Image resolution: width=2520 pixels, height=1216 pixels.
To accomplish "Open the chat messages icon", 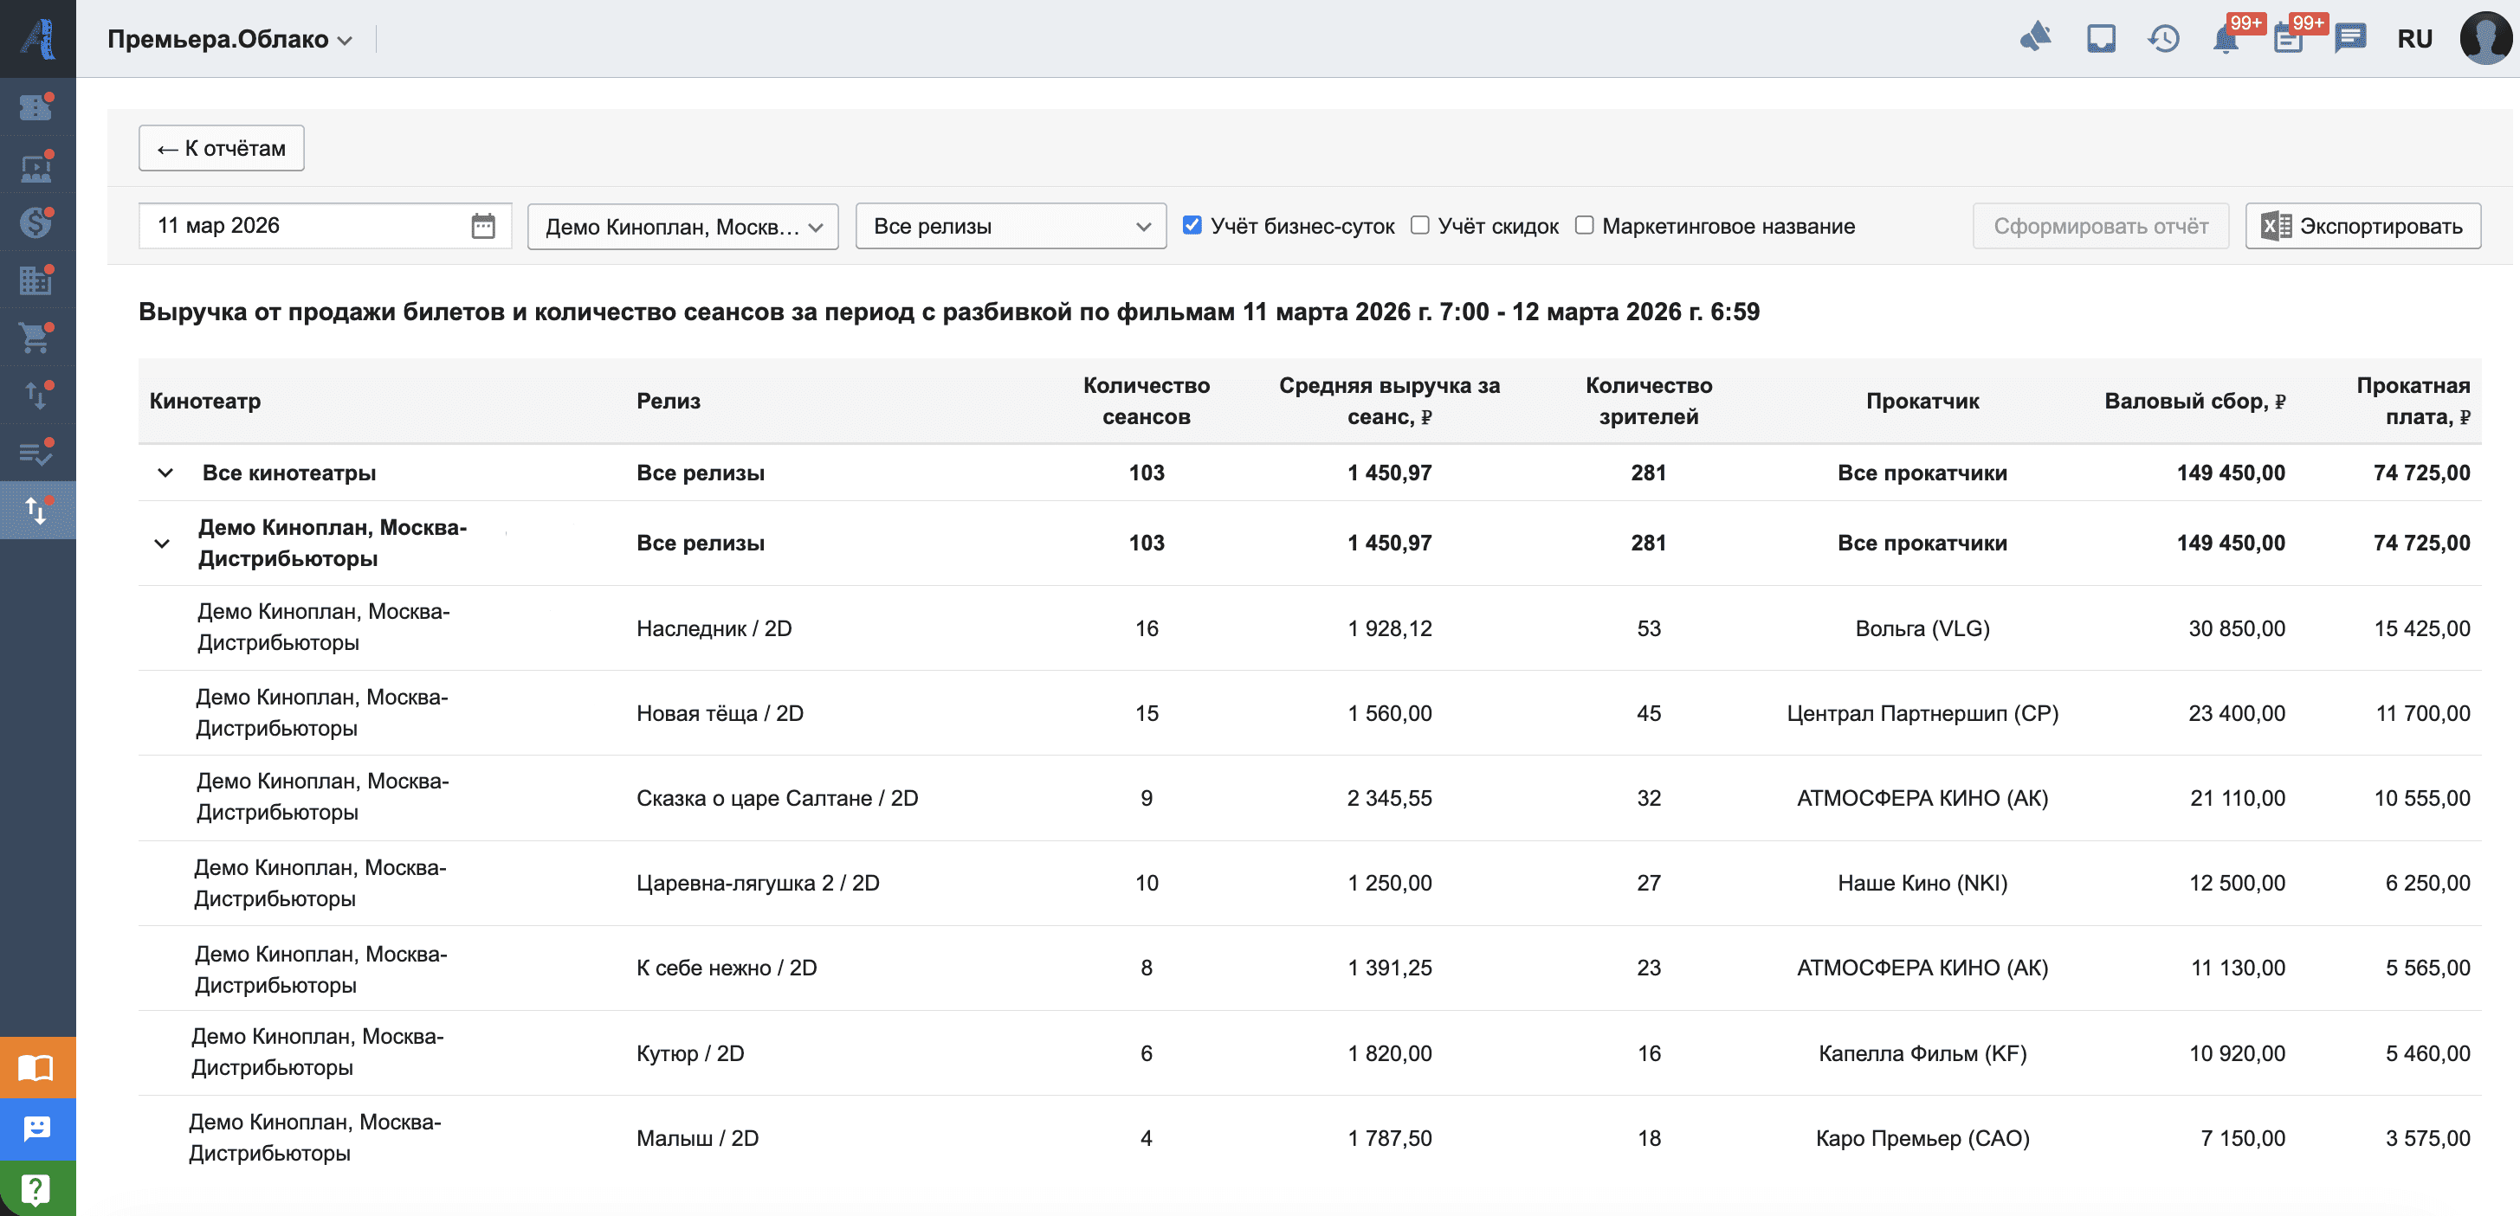I will 2349,39.
